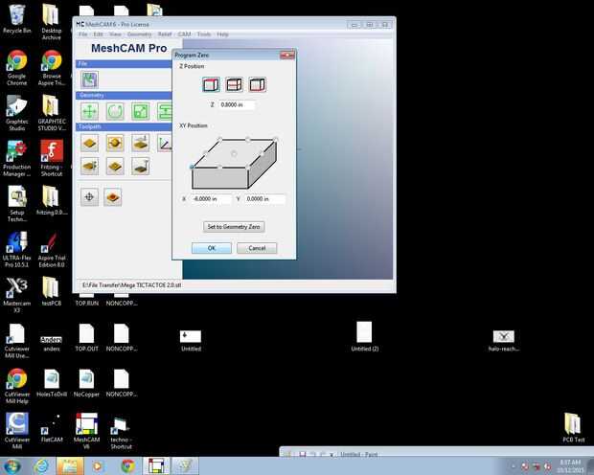This screenshot has width=594, height=475.
Task: Select center point on top of XY box
Action: [234, 153]
